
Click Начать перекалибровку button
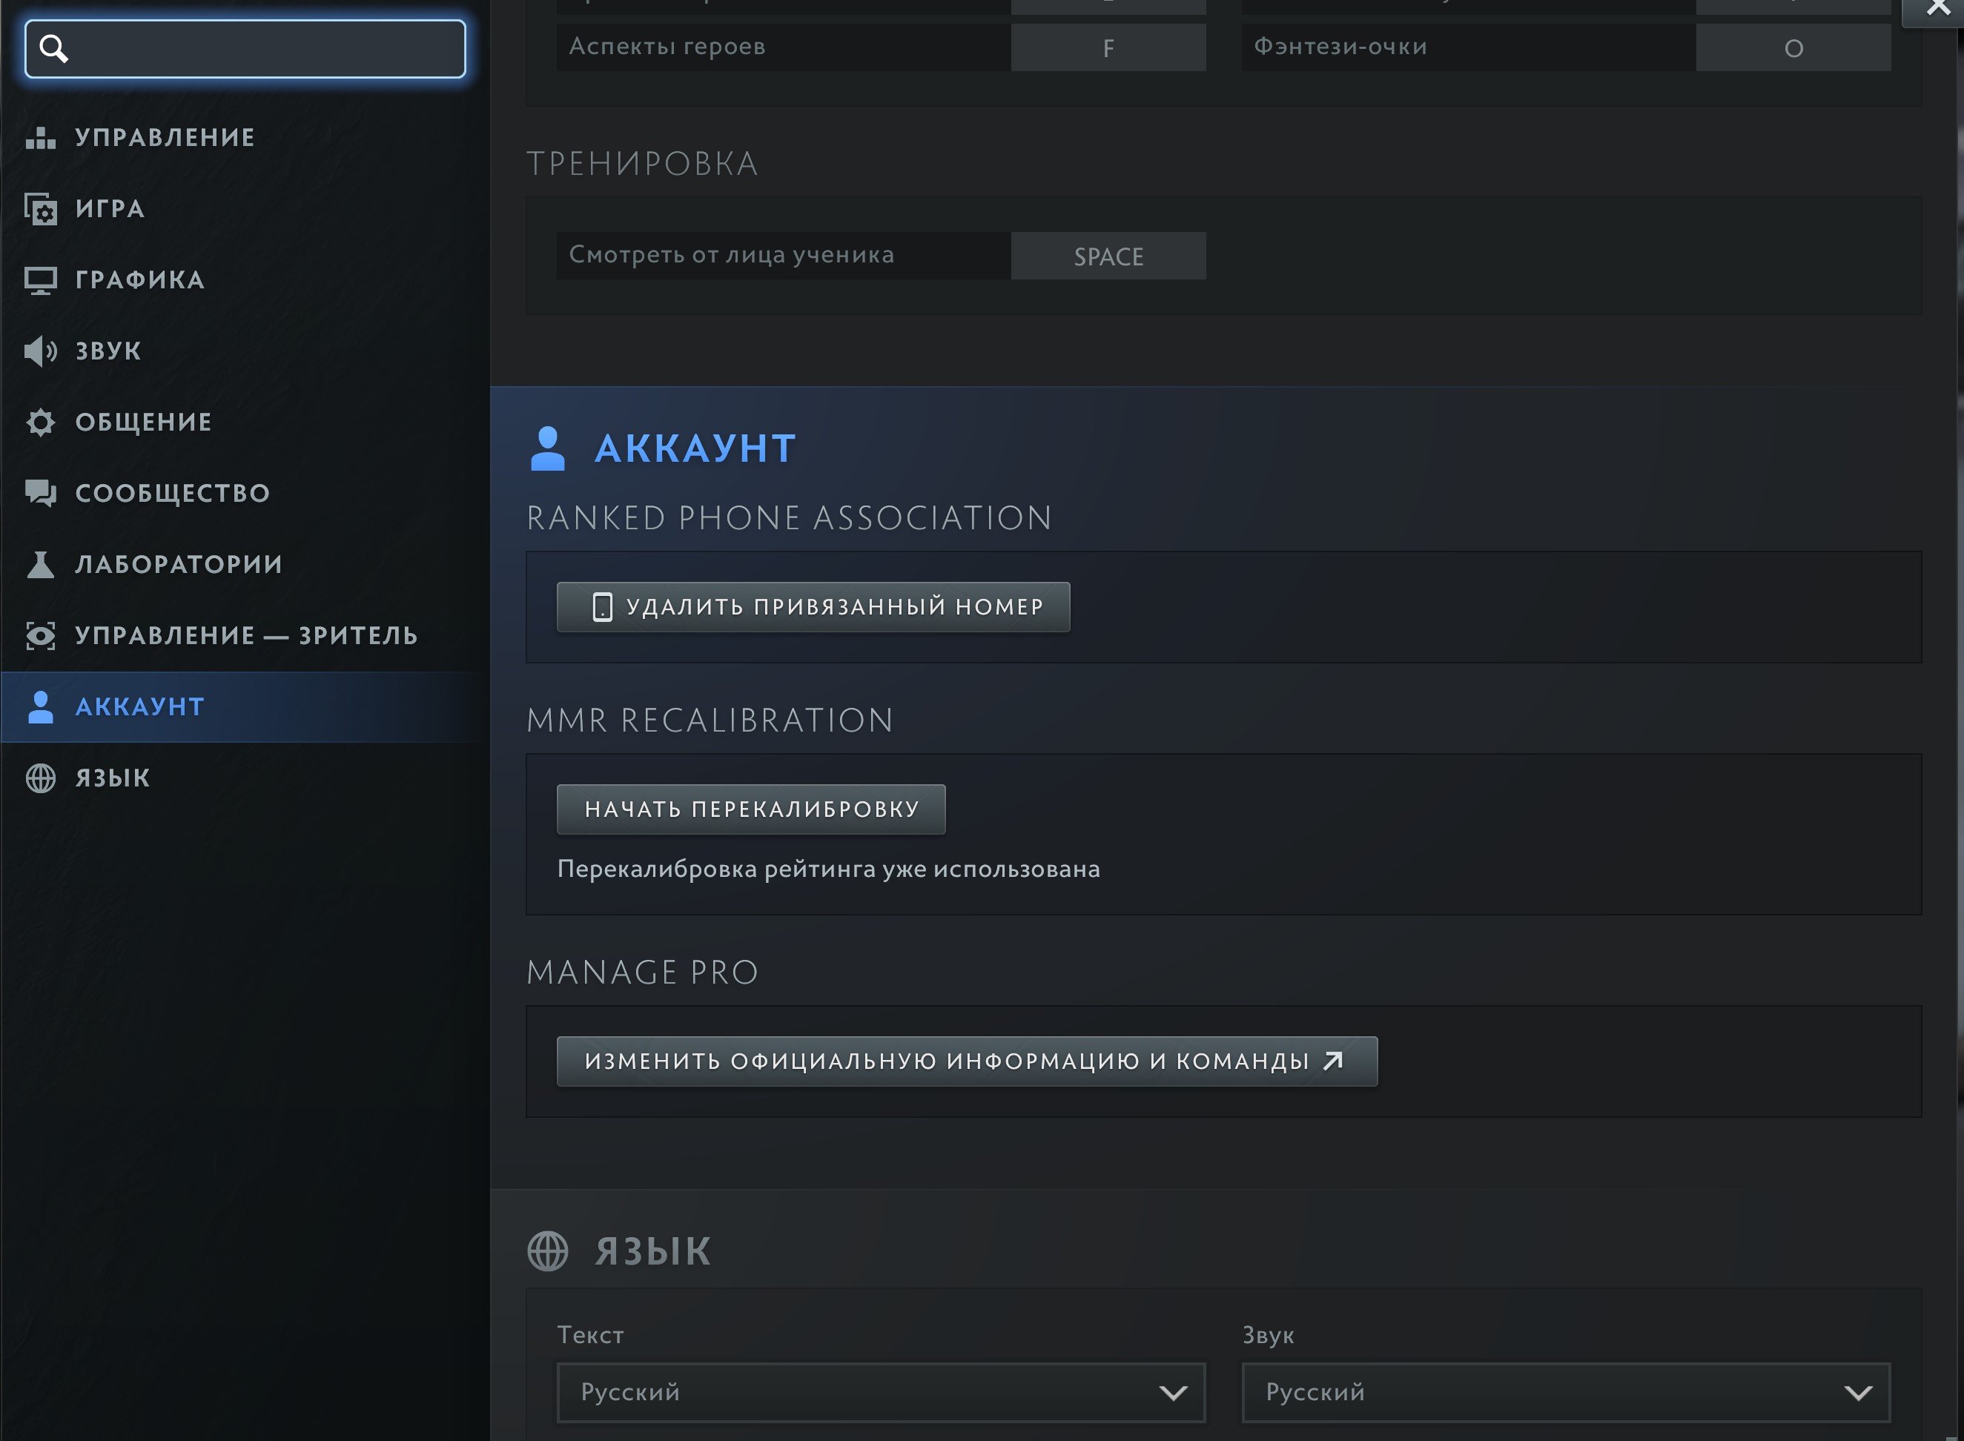click(750, 809)
